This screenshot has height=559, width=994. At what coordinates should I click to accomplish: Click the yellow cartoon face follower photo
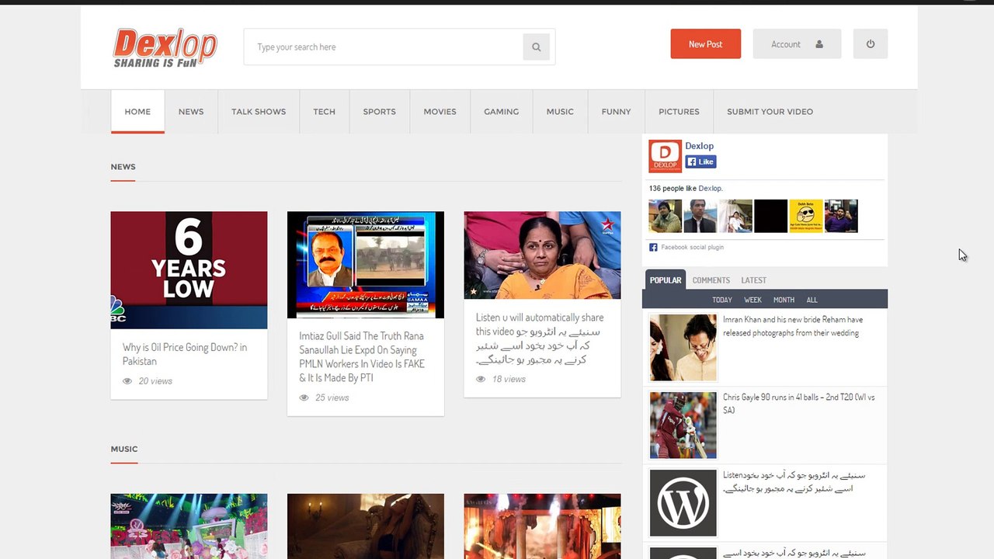click(x=806, y=216)
